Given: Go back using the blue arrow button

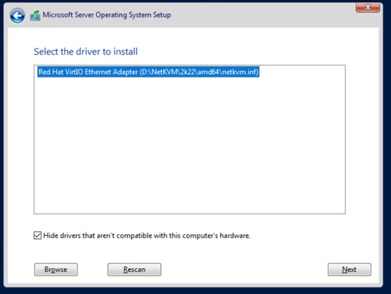Looking at the screenshot, I should click(x=17, y=16).
